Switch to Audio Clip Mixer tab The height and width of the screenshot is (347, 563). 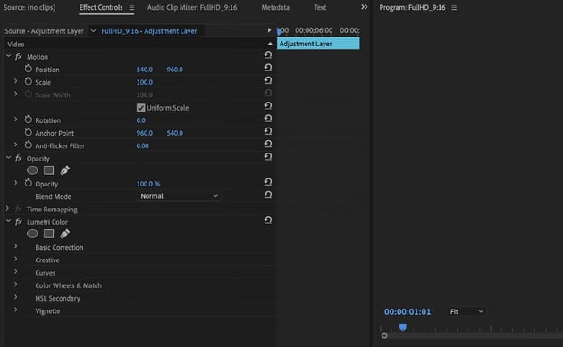click(192, 7)
